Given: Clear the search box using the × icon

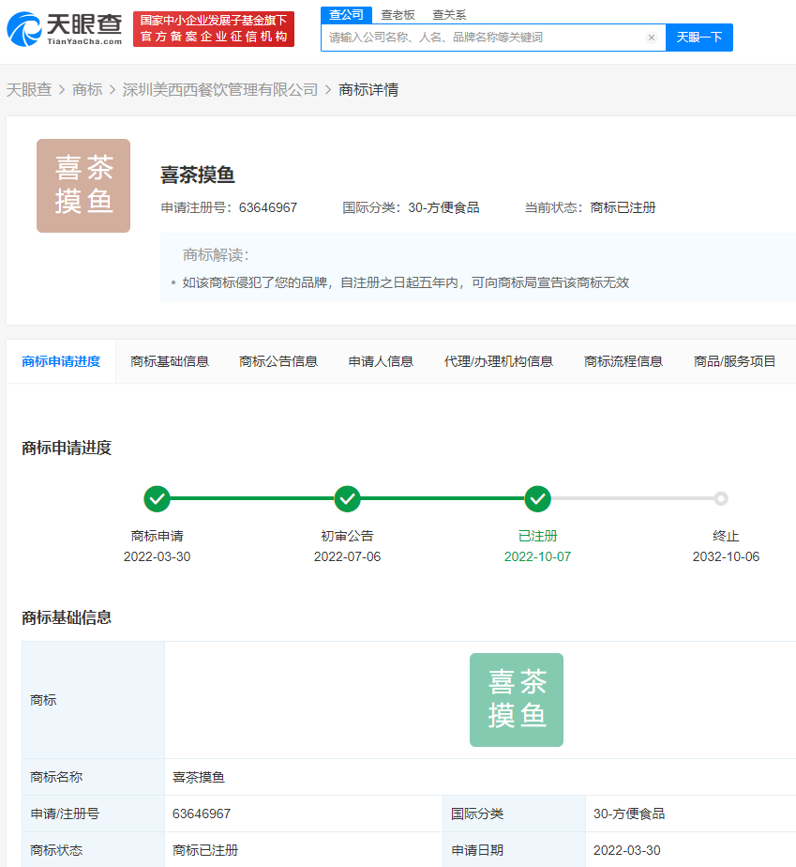Looking at the screenshot, I should tap(652, 38).
